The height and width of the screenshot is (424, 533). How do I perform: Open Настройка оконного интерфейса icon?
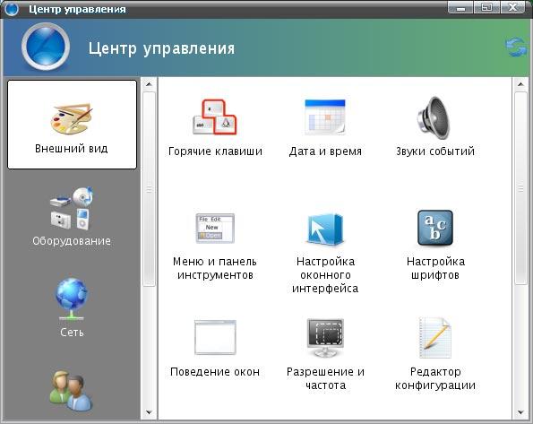(x=325, y=229)
